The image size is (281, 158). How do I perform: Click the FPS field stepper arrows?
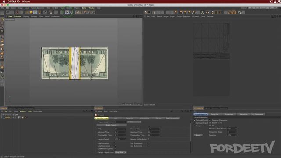126,129
